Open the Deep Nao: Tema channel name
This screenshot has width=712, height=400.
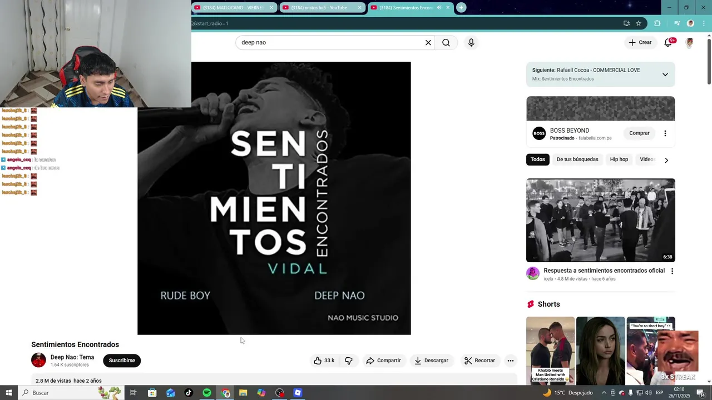coord(72,357)
